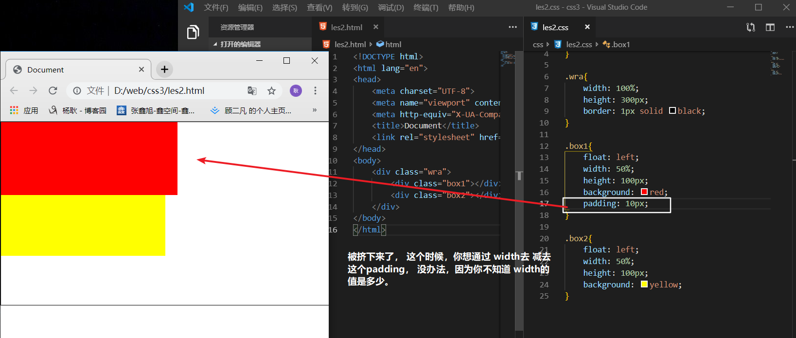Bookmark page with the star icon
The width and height of the screenshot is (796, 338).
click(x=271, y=90)
